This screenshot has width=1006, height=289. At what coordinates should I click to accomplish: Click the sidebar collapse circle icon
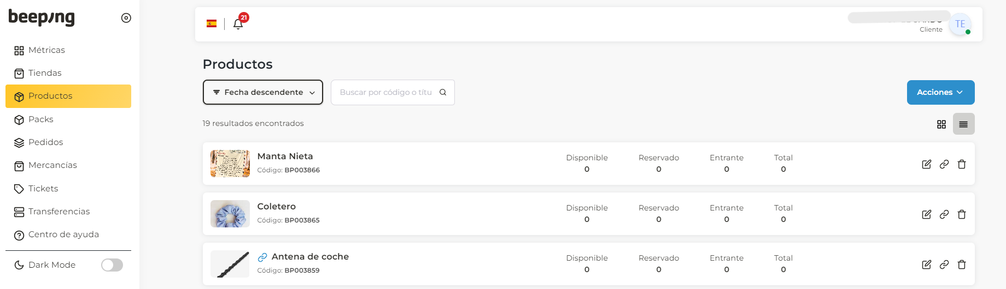126,18
